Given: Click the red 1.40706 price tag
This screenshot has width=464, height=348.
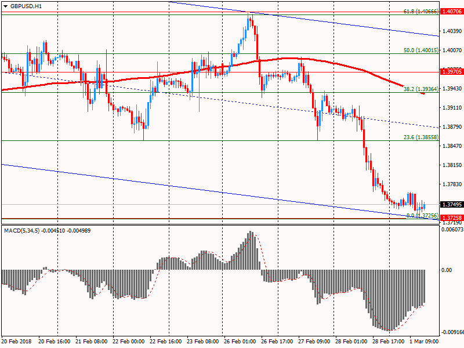Looking at the screenshot, I should click(x=451, y=12).
